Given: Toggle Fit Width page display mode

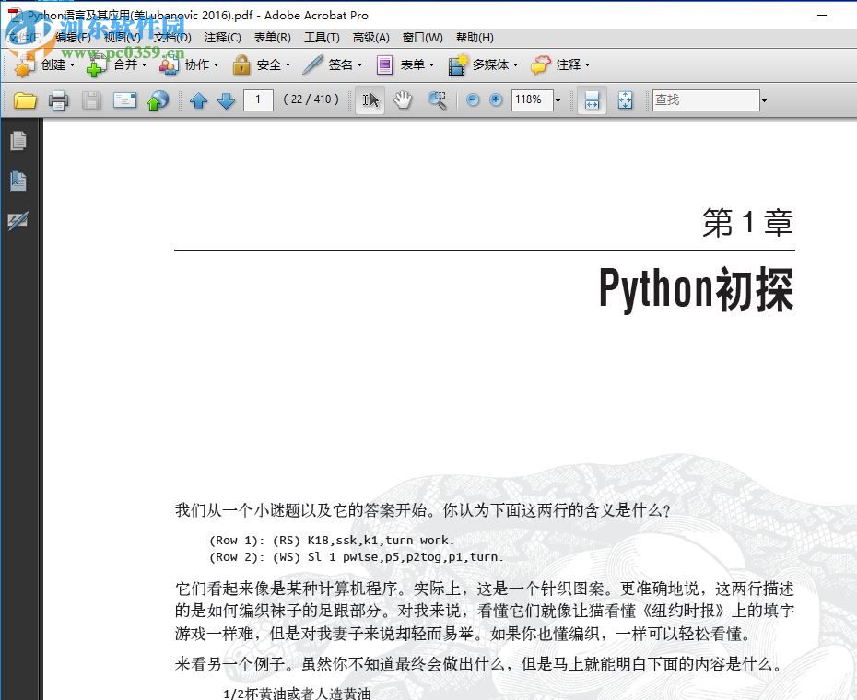Looking at the screenshot, I should click(x=592, y=100).
